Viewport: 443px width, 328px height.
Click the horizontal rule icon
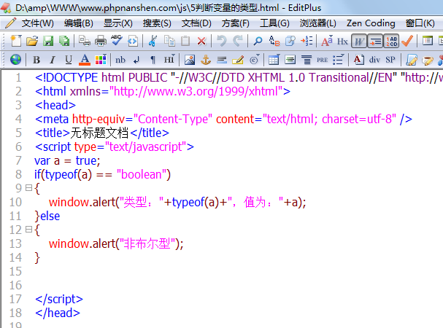[222, 60]
